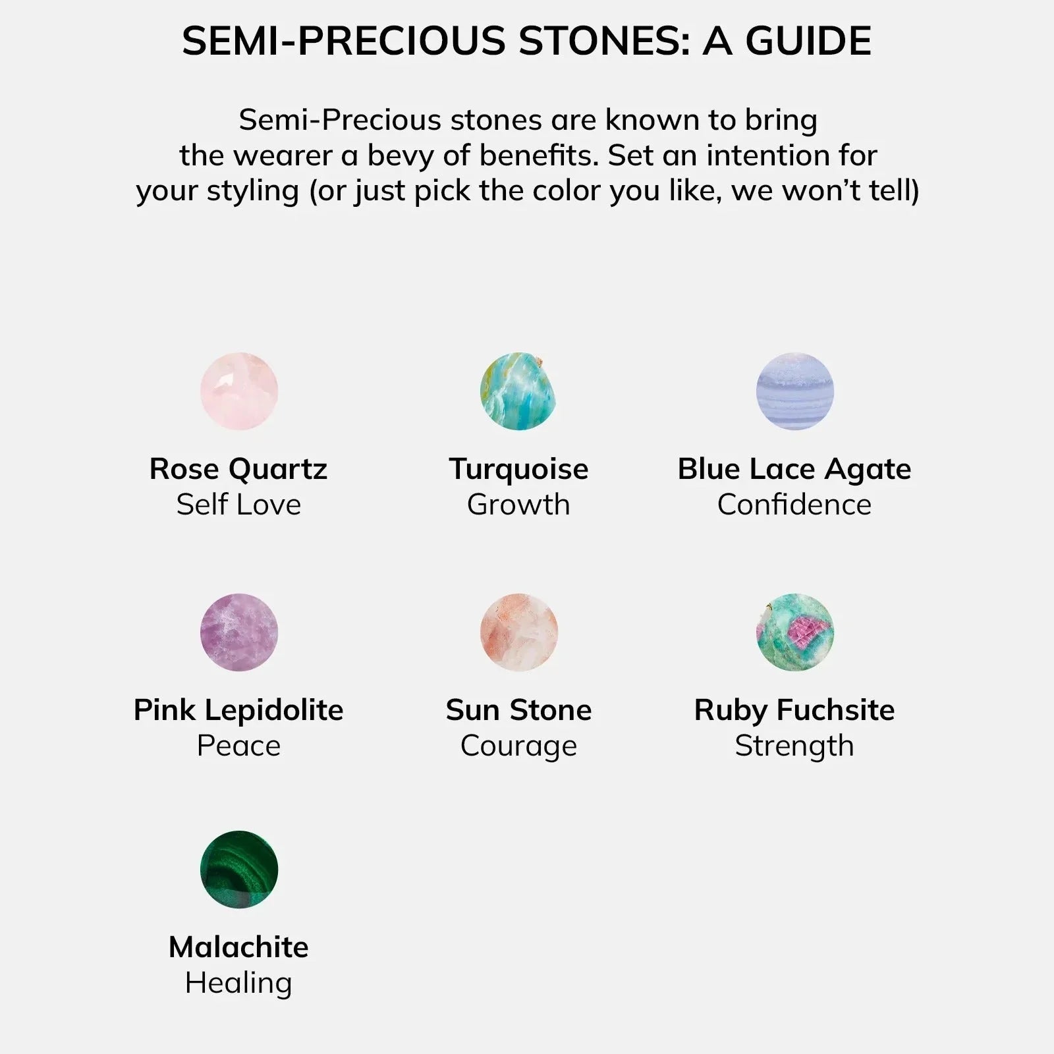
Task: Choose the Blue Lace Agate stone
Action: (x=795, y=391)
